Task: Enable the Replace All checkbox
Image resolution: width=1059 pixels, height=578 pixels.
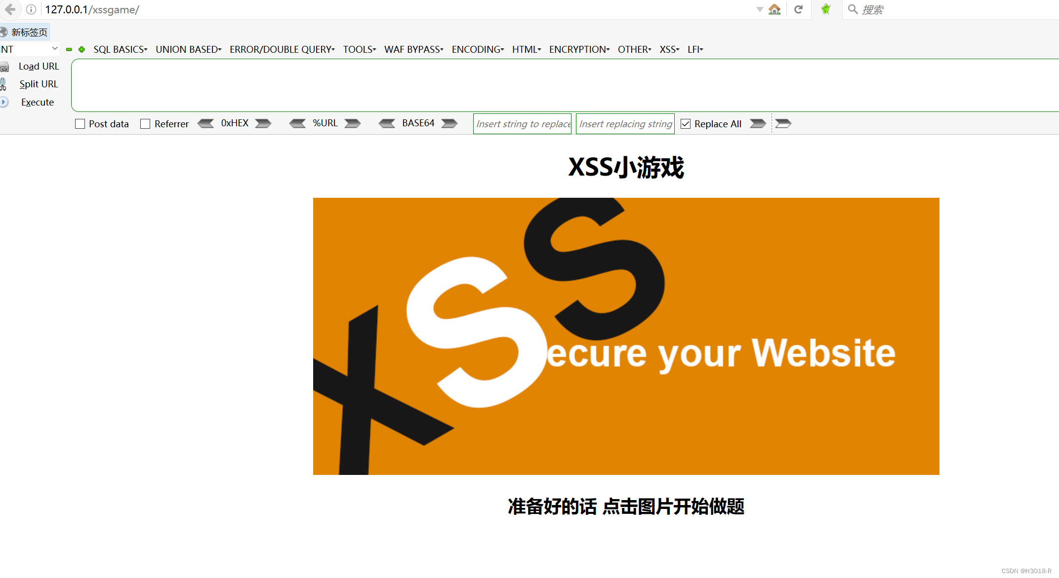Action: pyautogui.click(x=685, y=124)
